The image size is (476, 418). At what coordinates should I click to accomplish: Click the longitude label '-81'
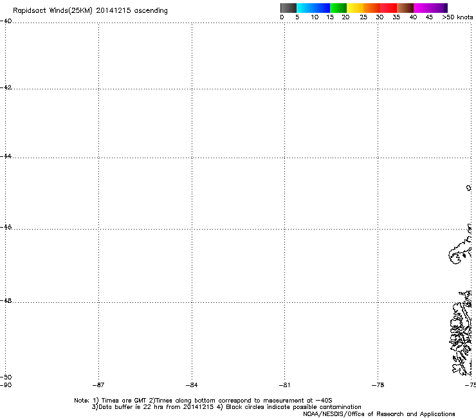pos(284,385)
